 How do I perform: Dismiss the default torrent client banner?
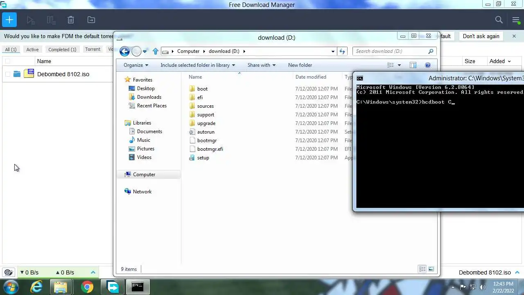click(514, 36)
